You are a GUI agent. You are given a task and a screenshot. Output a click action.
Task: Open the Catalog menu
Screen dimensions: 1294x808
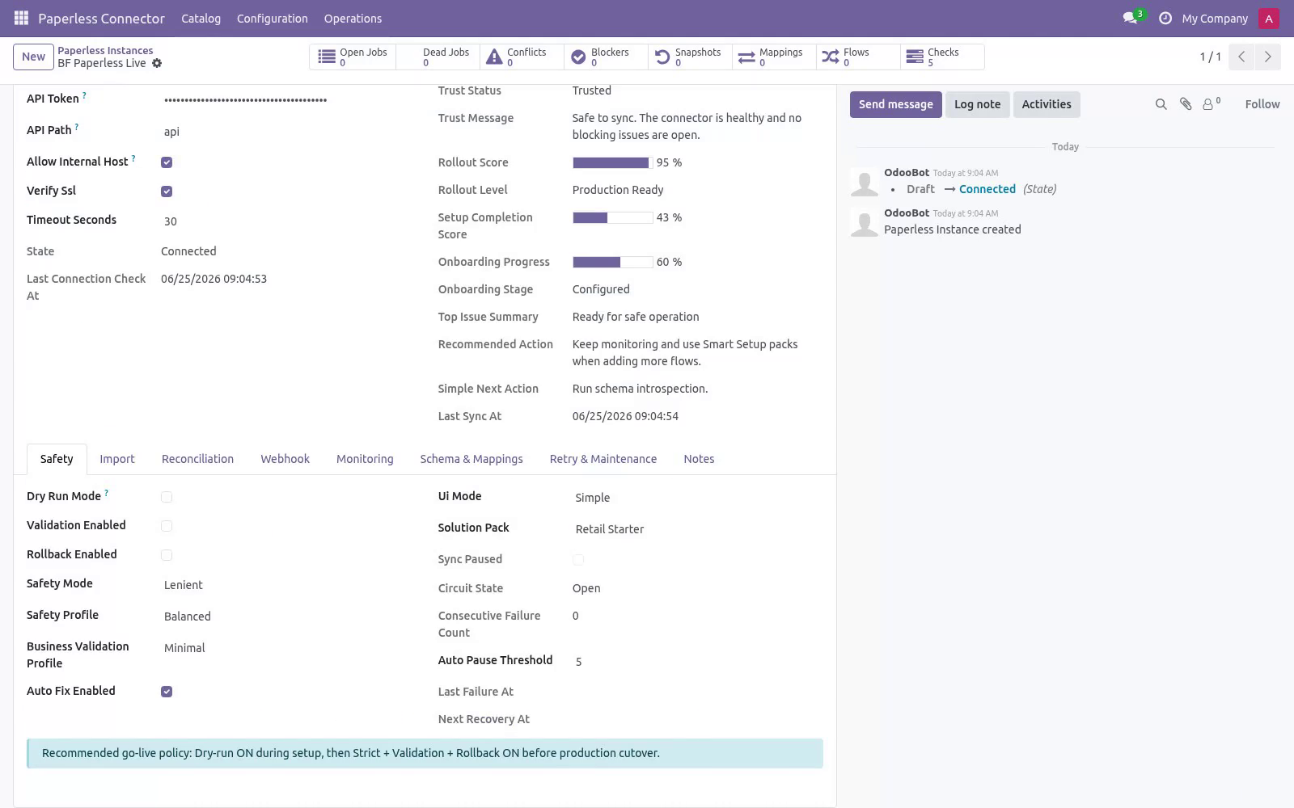pyautogui.click(x=201, y=19)
